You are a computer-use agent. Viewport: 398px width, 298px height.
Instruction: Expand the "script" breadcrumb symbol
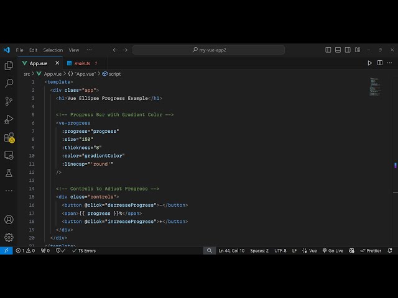pos(114,73)
